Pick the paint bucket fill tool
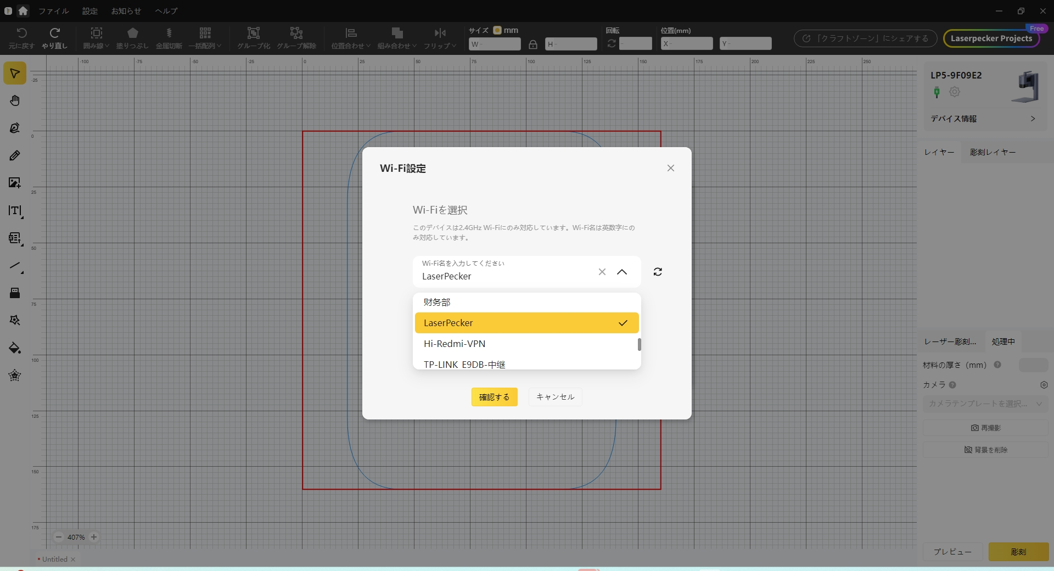The width and height of the screenshot is (1054, 571). 15,348
